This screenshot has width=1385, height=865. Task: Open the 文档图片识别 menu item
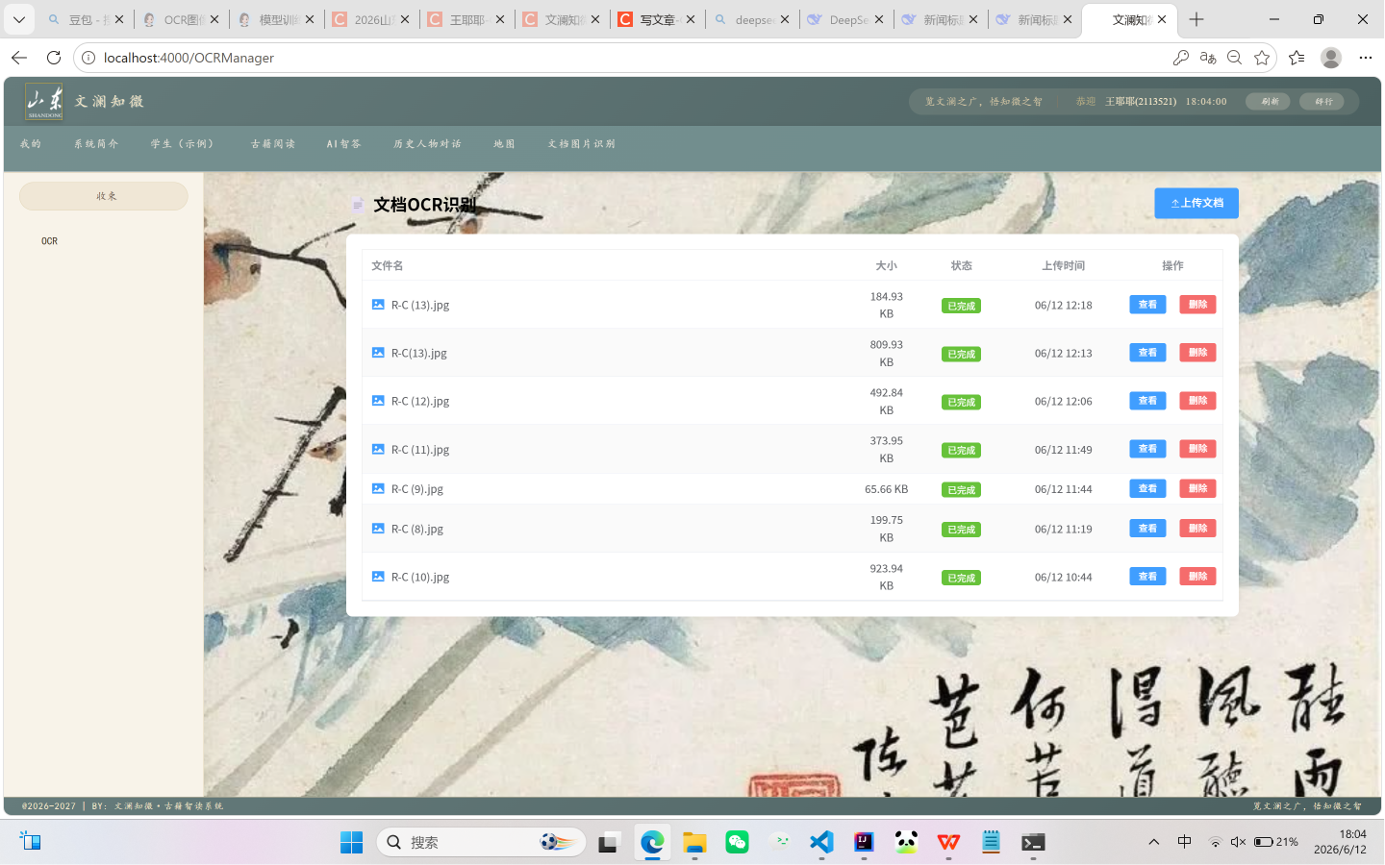581,144
